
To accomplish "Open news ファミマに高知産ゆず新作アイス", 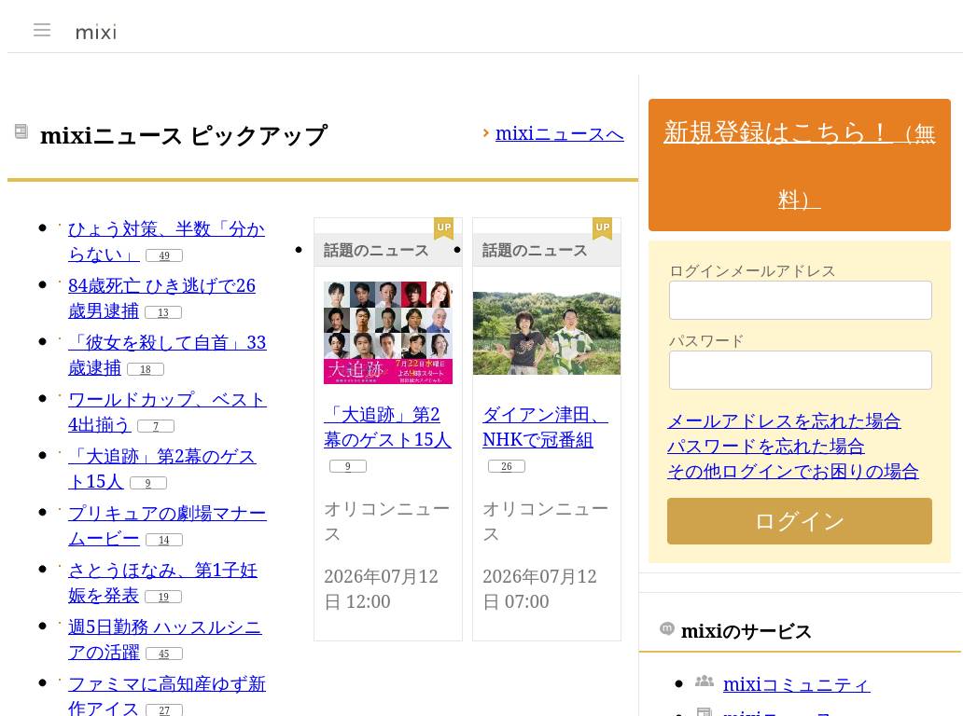I will click(x=166, y=695).
